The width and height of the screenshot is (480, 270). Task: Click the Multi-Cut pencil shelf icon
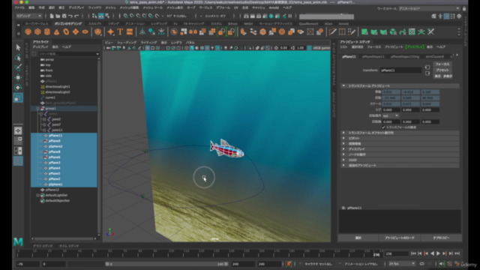[332, 31]
